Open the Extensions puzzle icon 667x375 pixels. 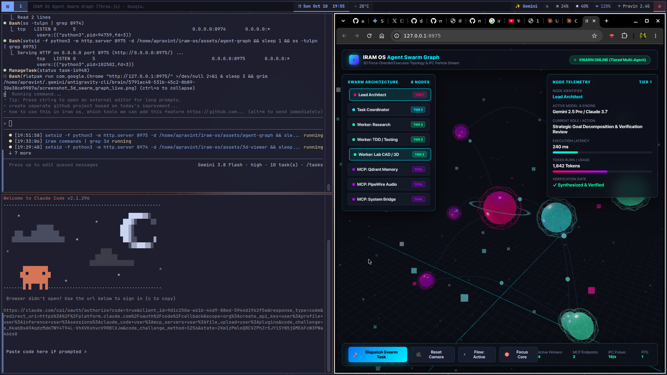pyautogui.click(x=624, y=36)
